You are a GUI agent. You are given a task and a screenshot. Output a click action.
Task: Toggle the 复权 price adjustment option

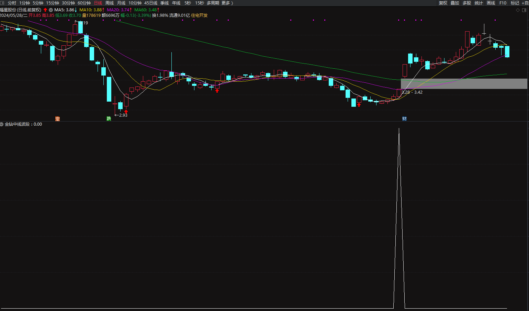coord(443,3)
